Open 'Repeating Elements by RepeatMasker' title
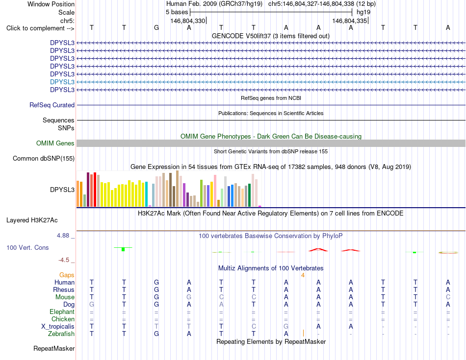Image resolution: width=466 pixels, height=360 pixels. [x=271, y=341]
